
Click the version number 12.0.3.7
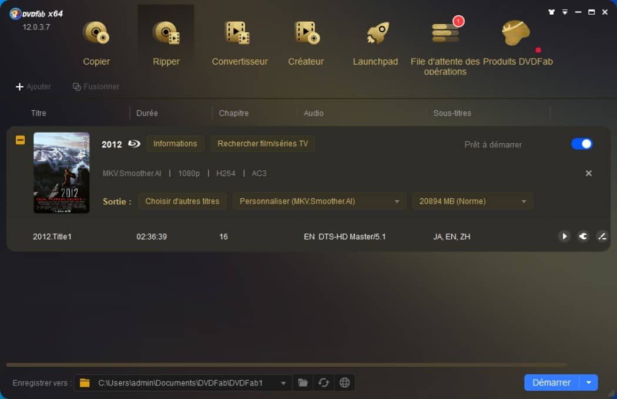pos(36,27)
